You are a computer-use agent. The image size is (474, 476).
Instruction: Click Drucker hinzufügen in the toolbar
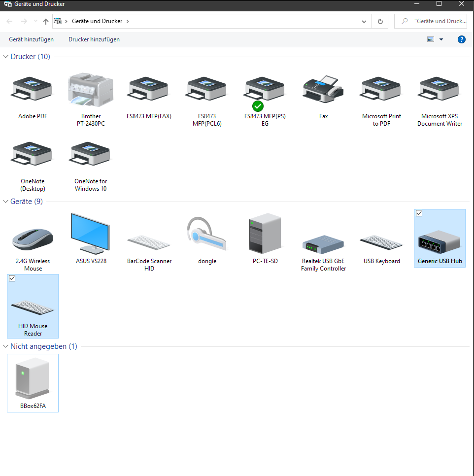click(x=94, y=39)
